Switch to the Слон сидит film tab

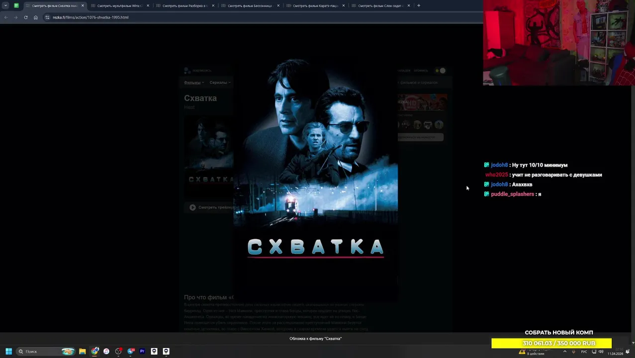pos(380,5)
